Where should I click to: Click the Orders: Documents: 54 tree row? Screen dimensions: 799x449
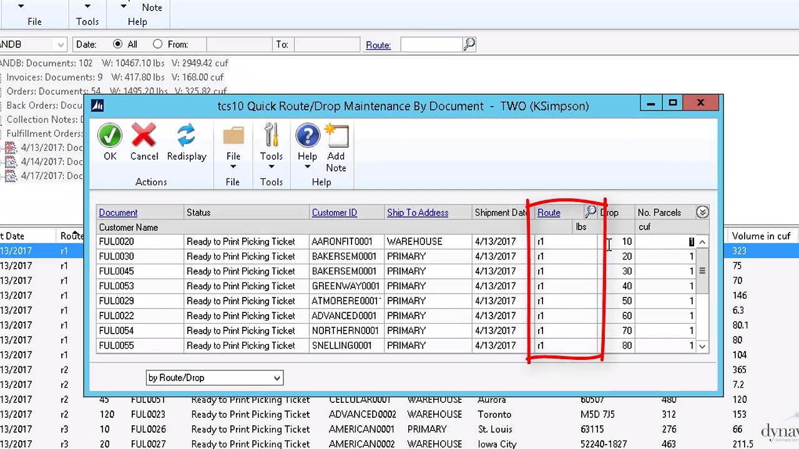point(117,91)
